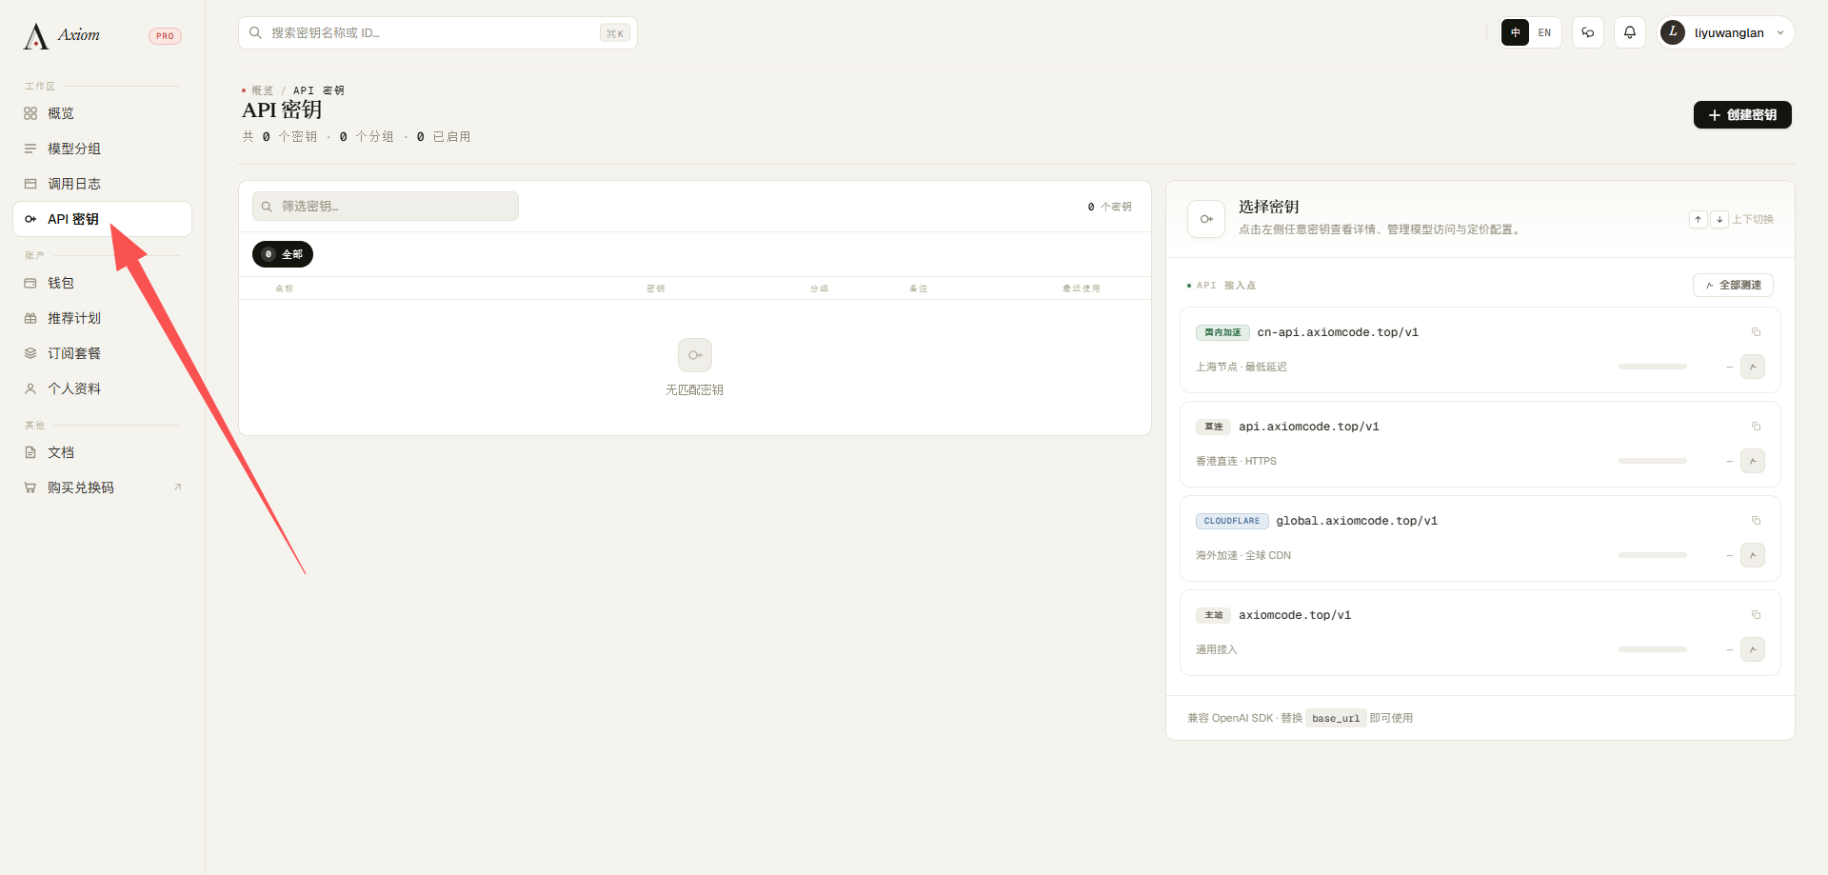
Task: Go to 模型分组 page
Action: point(102,149)
